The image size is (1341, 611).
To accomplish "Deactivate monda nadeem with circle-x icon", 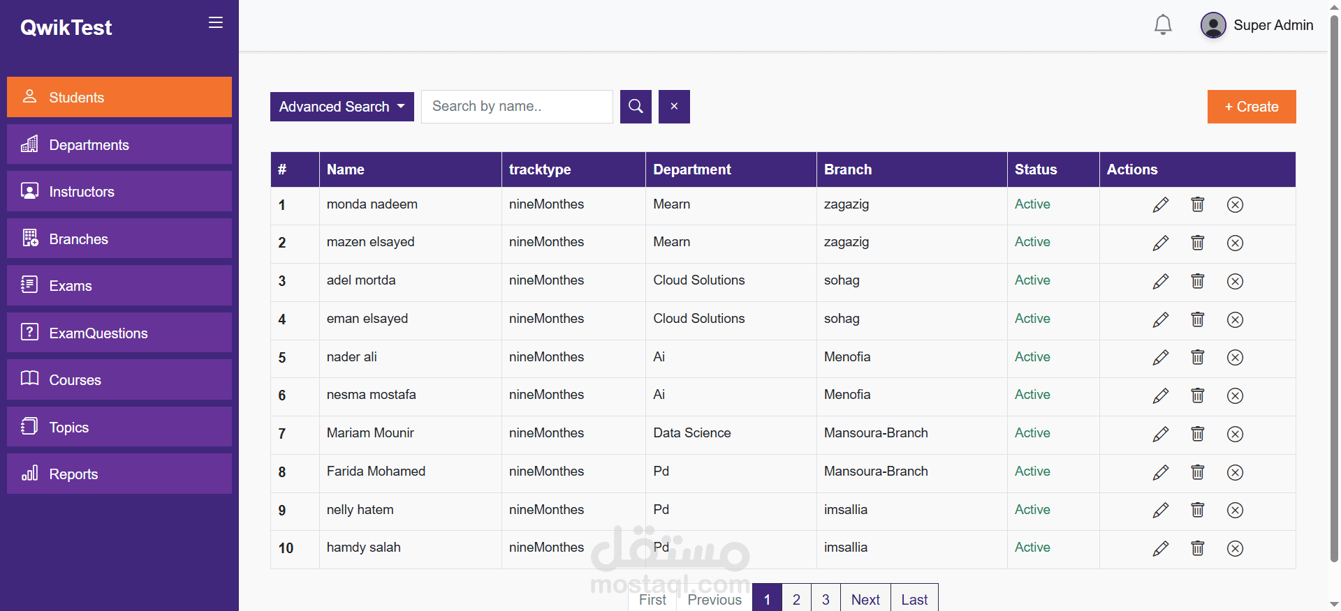I will point(1235,205).
